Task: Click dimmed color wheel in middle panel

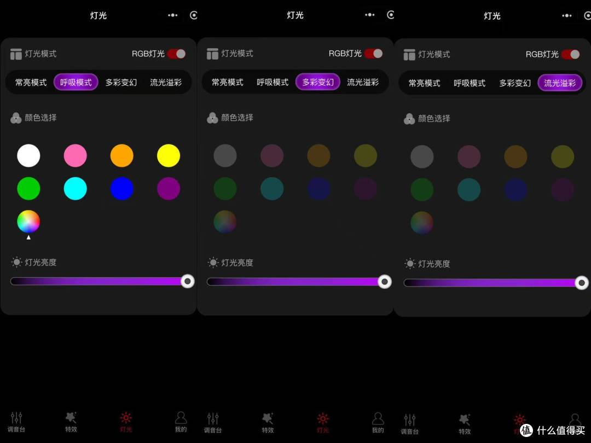Action: tap(225, 221)
